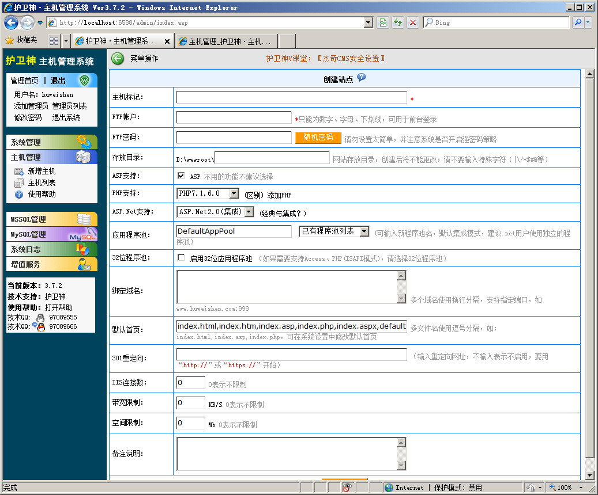598x495 pixels.
Task: Open the status bar zoom level dropdown
Action: pos(581,488)
